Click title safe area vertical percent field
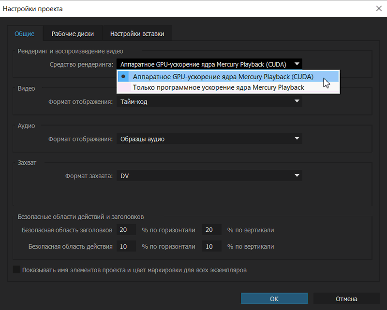The width and height of the screenshot is (387, 310). coord(212,230)
